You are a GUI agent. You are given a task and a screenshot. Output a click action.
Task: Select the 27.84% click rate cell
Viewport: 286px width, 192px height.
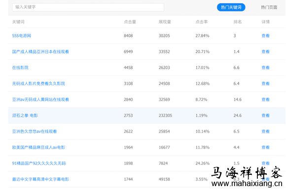pos(202,36)
